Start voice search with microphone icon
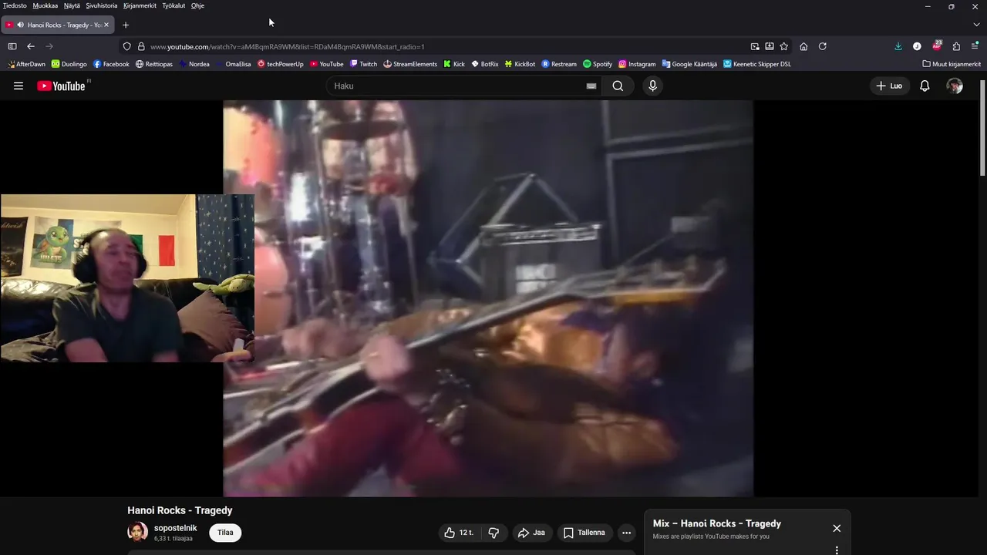 [652, 86]
